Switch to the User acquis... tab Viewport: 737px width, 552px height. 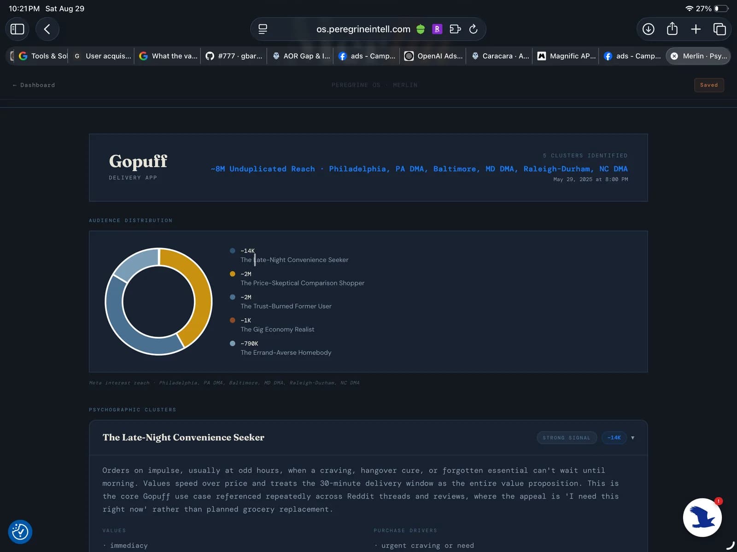pyautogui.click(x=102, y=56)
